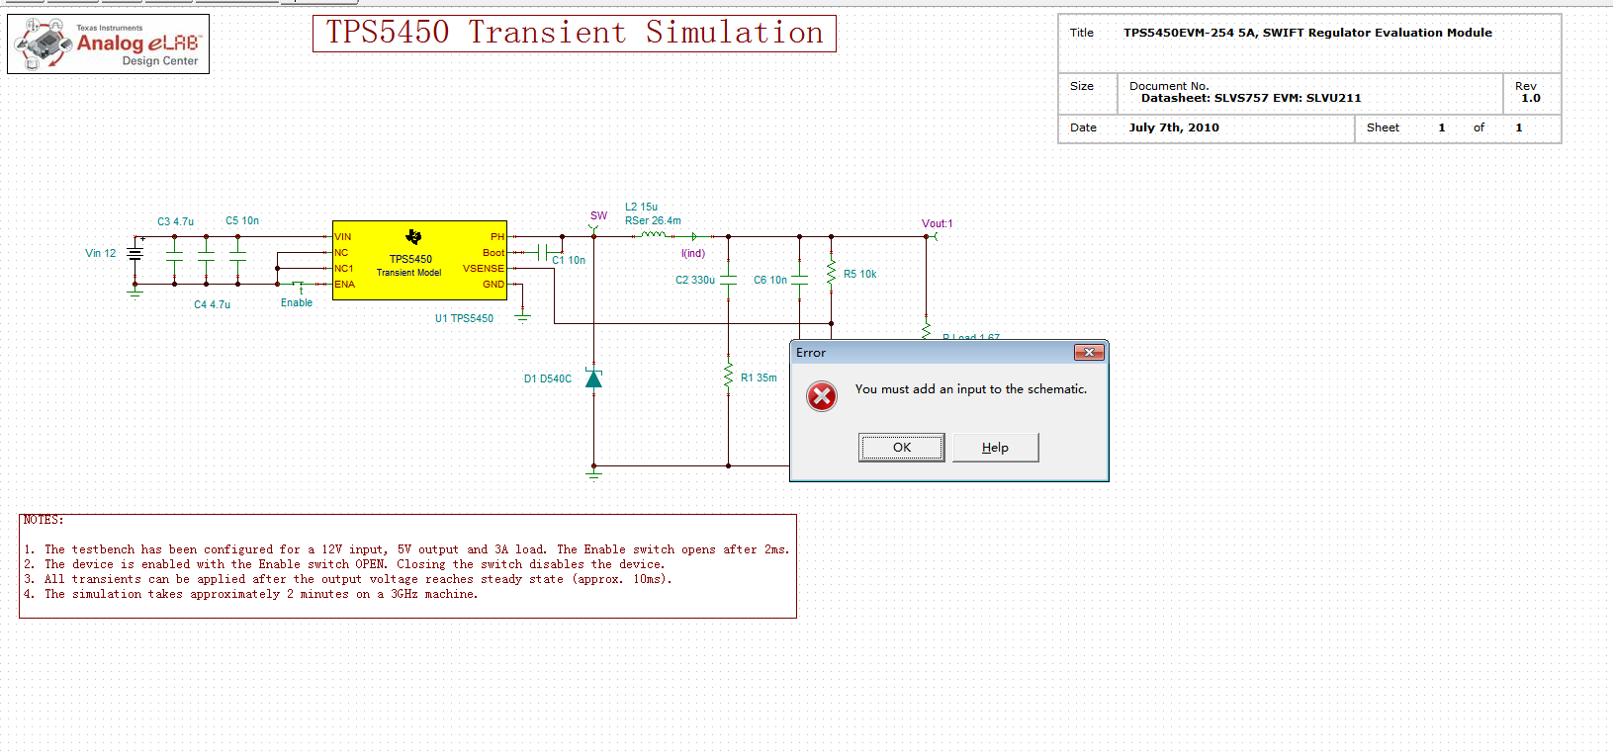The height and width of the screenshot is (754, 1613).
Task: Click the "Enable" switch label
Action: [x=297, y=302]
